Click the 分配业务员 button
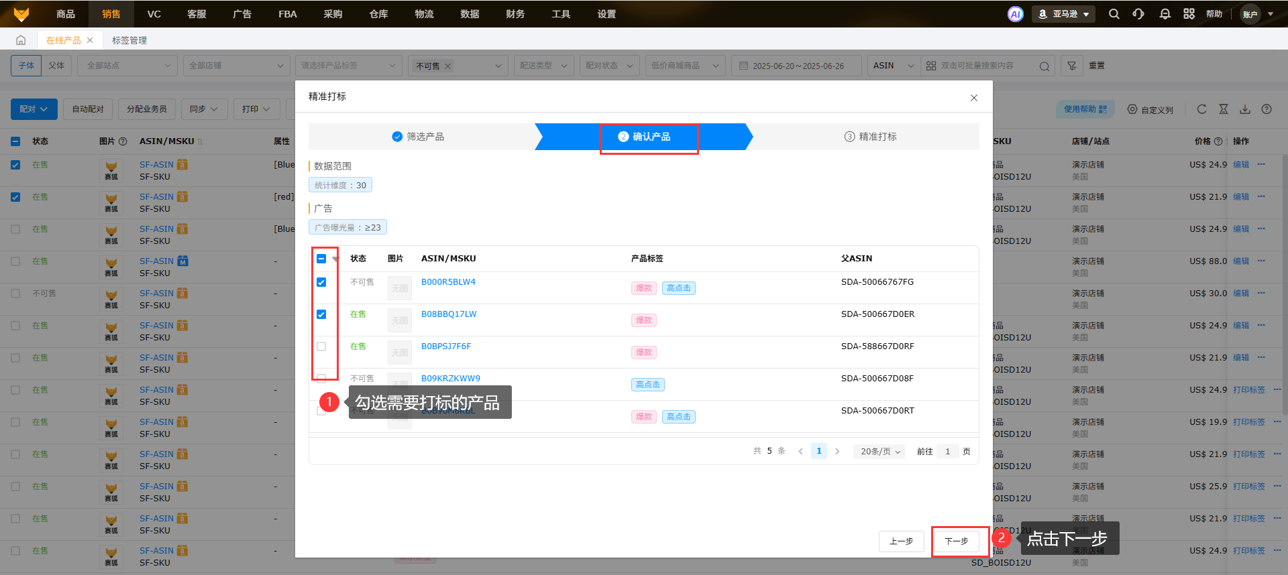This screenshot has height=575, width=1288. [147, 109]
